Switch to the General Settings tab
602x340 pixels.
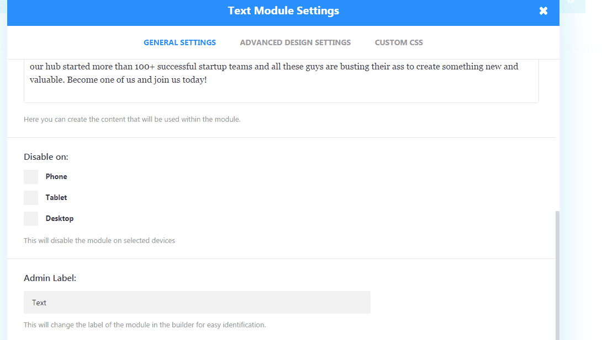point(179,42)
